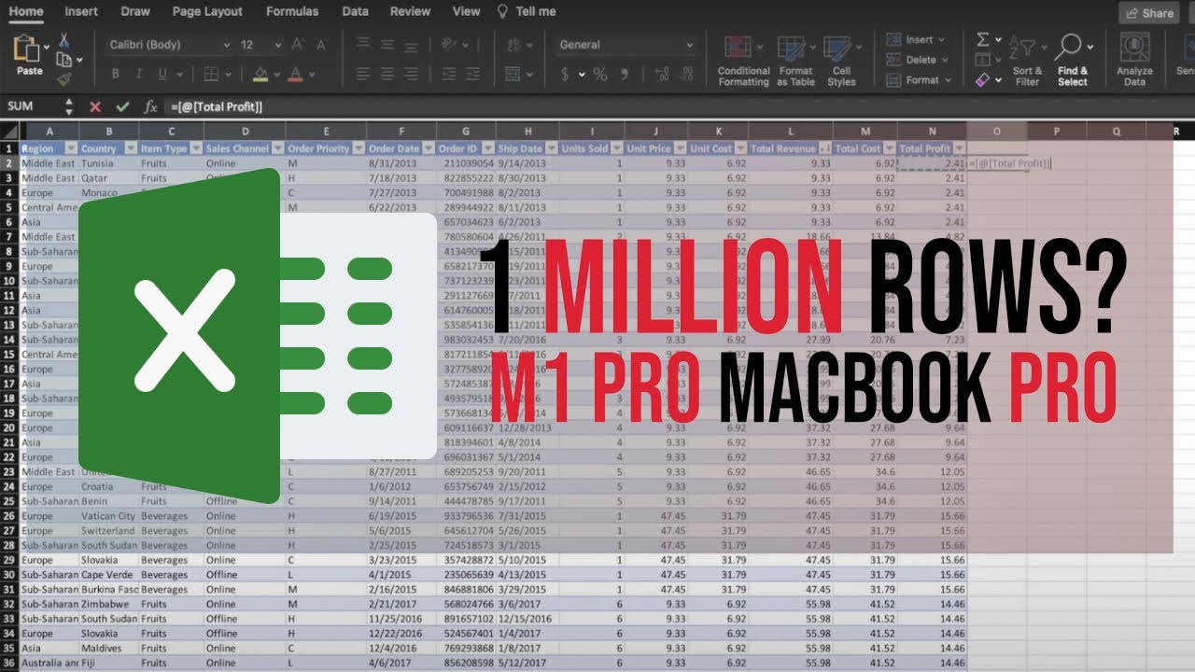The height and width of the screenshot is (672, 1195).
Task: Open the Region column filter arrow
Action: pyautogui.click(x=71, y=148)
